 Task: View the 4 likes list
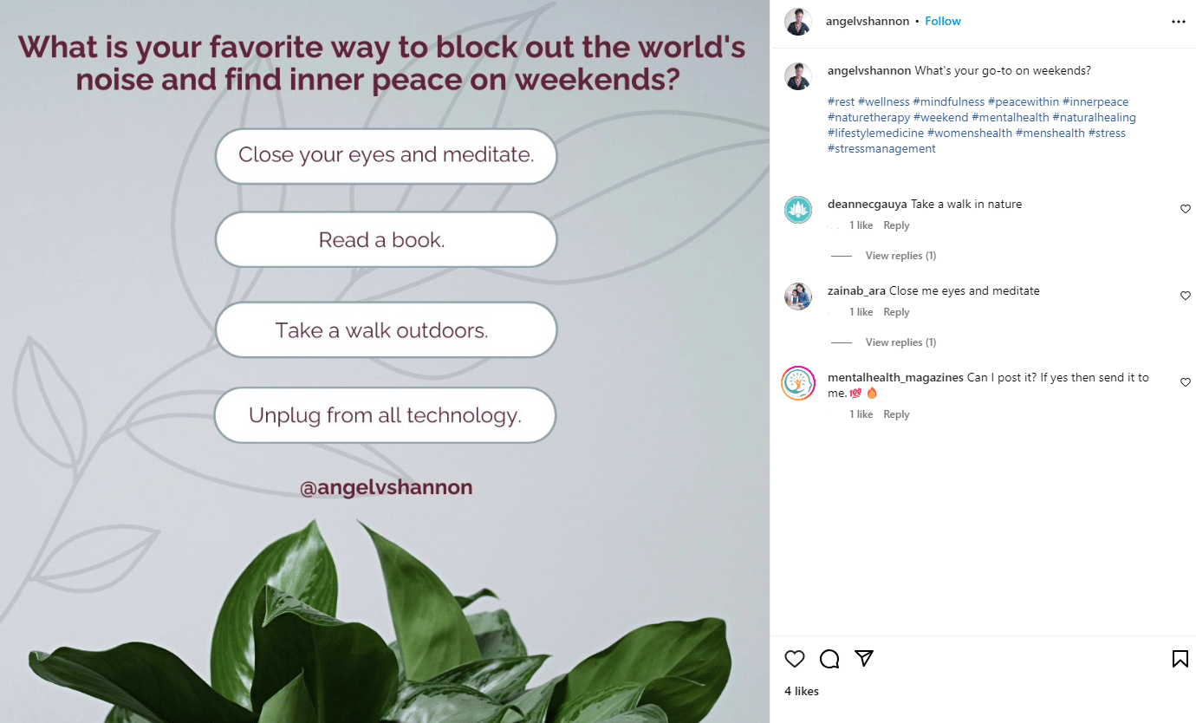click(802, 691)
